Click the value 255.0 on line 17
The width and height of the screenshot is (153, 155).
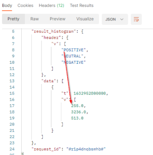77,106
